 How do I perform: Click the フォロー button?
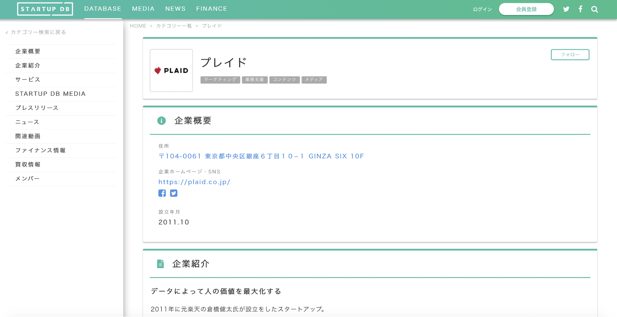(570, 55)
